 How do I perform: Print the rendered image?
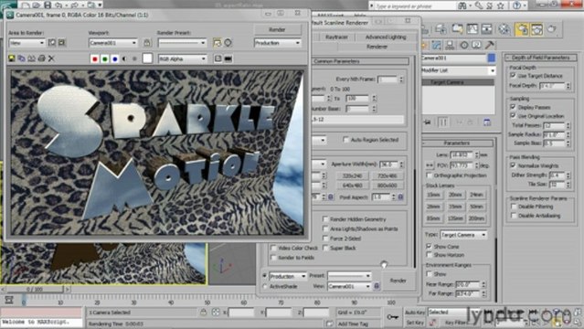pos(42,58)
